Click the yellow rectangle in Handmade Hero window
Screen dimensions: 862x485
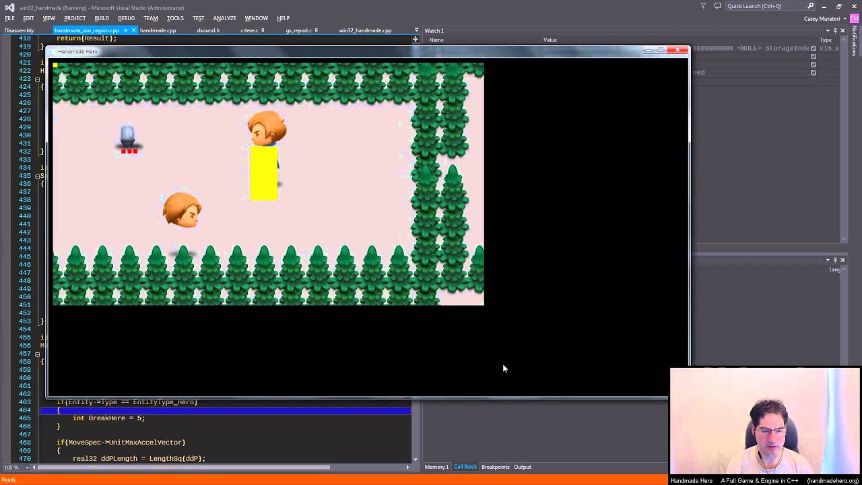[x=264, y=174]
